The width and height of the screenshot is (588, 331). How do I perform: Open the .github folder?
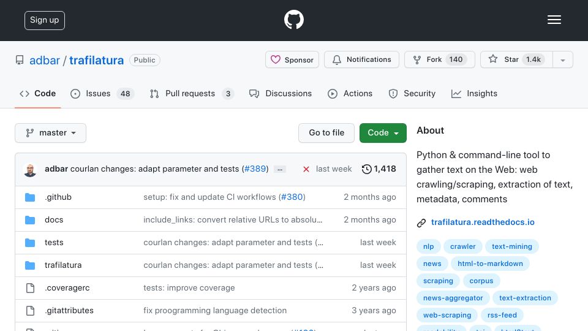click(58, 197)
